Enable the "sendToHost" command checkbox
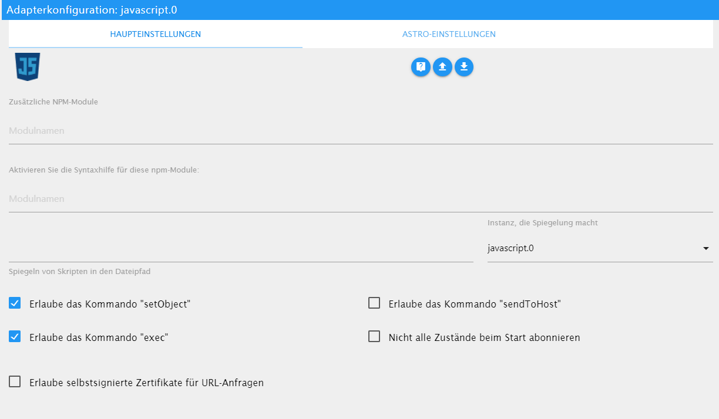Screen dimensions: 719x419 [374, 303]
